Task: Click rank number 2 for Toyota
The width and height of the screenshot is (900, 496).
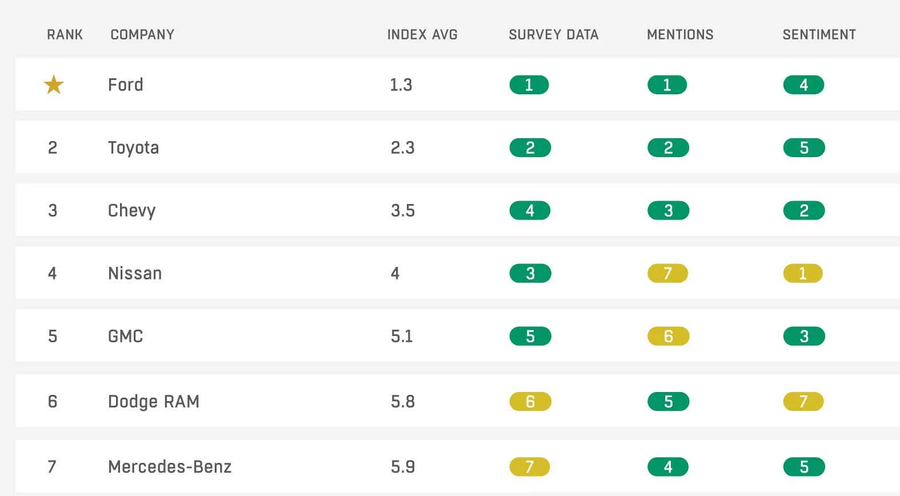Action: click(53, 147)
